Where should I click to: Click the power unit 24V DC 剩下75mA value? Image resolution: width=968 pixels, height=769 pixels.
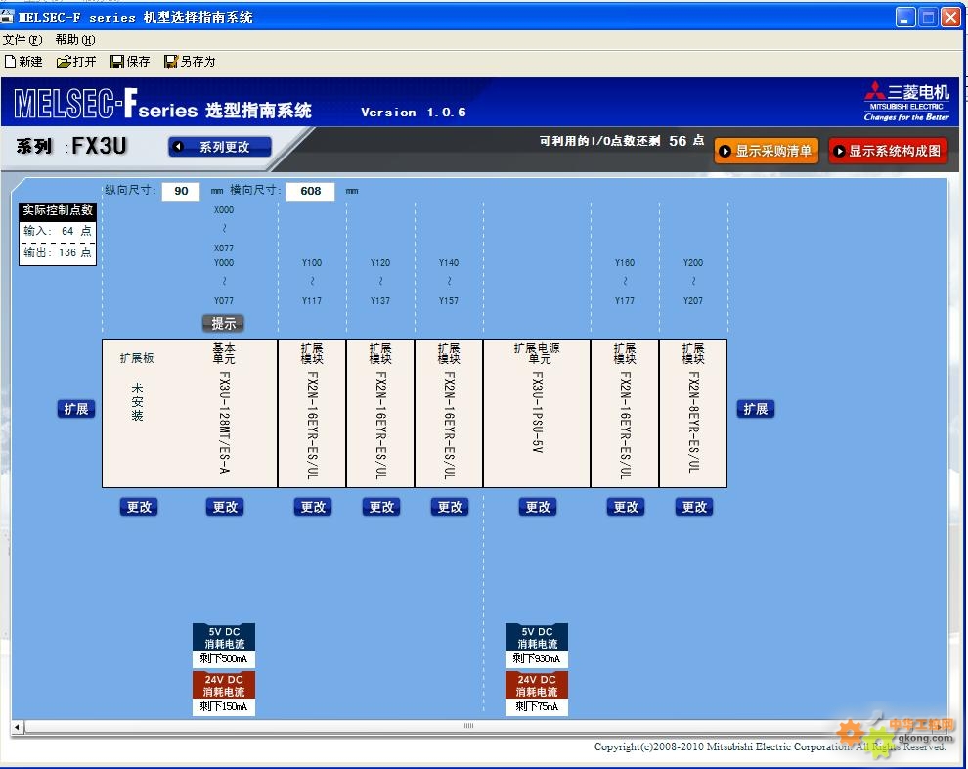(537, 706)
